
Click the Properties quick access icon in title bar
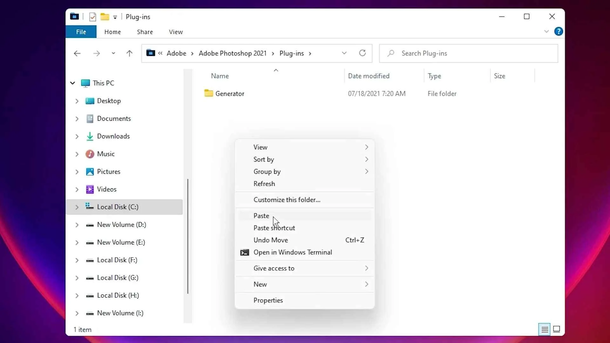[92, 17]
